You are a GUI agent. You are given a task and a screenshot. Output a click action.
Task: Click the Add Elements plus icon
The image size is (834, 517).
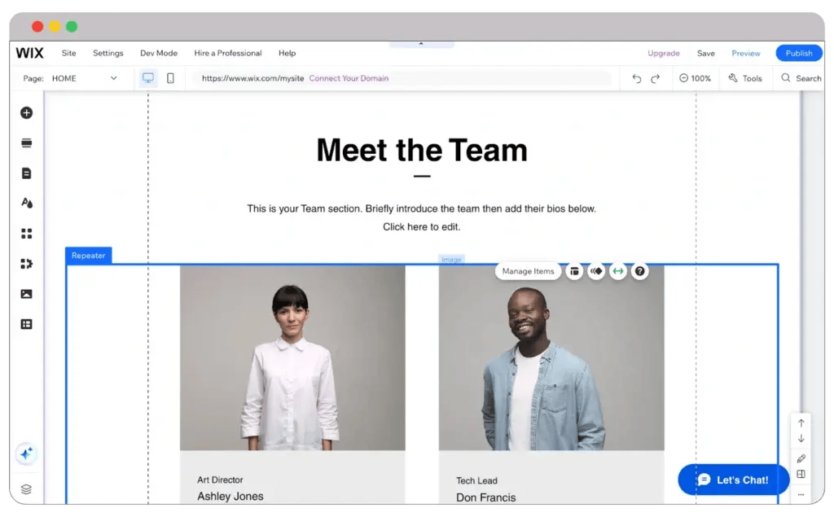(x=26, y=113)
